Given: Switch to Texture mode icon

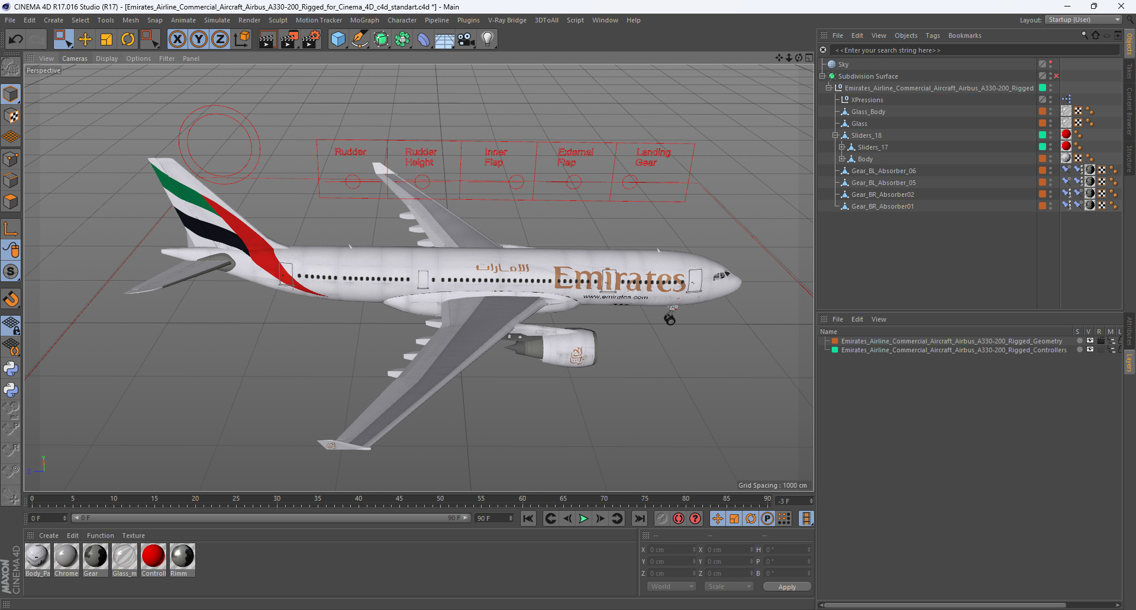Looking at the screenshot, I should (x=11, y=116).
